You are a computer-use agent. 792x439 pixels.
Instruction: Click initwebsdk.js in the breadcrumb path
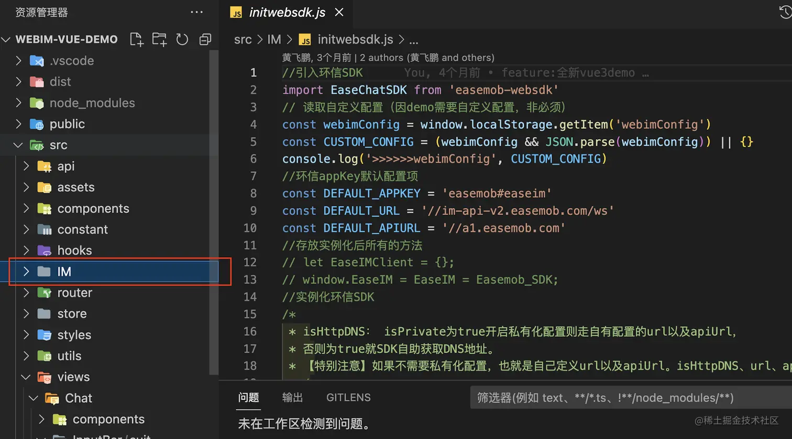point(355,40)
